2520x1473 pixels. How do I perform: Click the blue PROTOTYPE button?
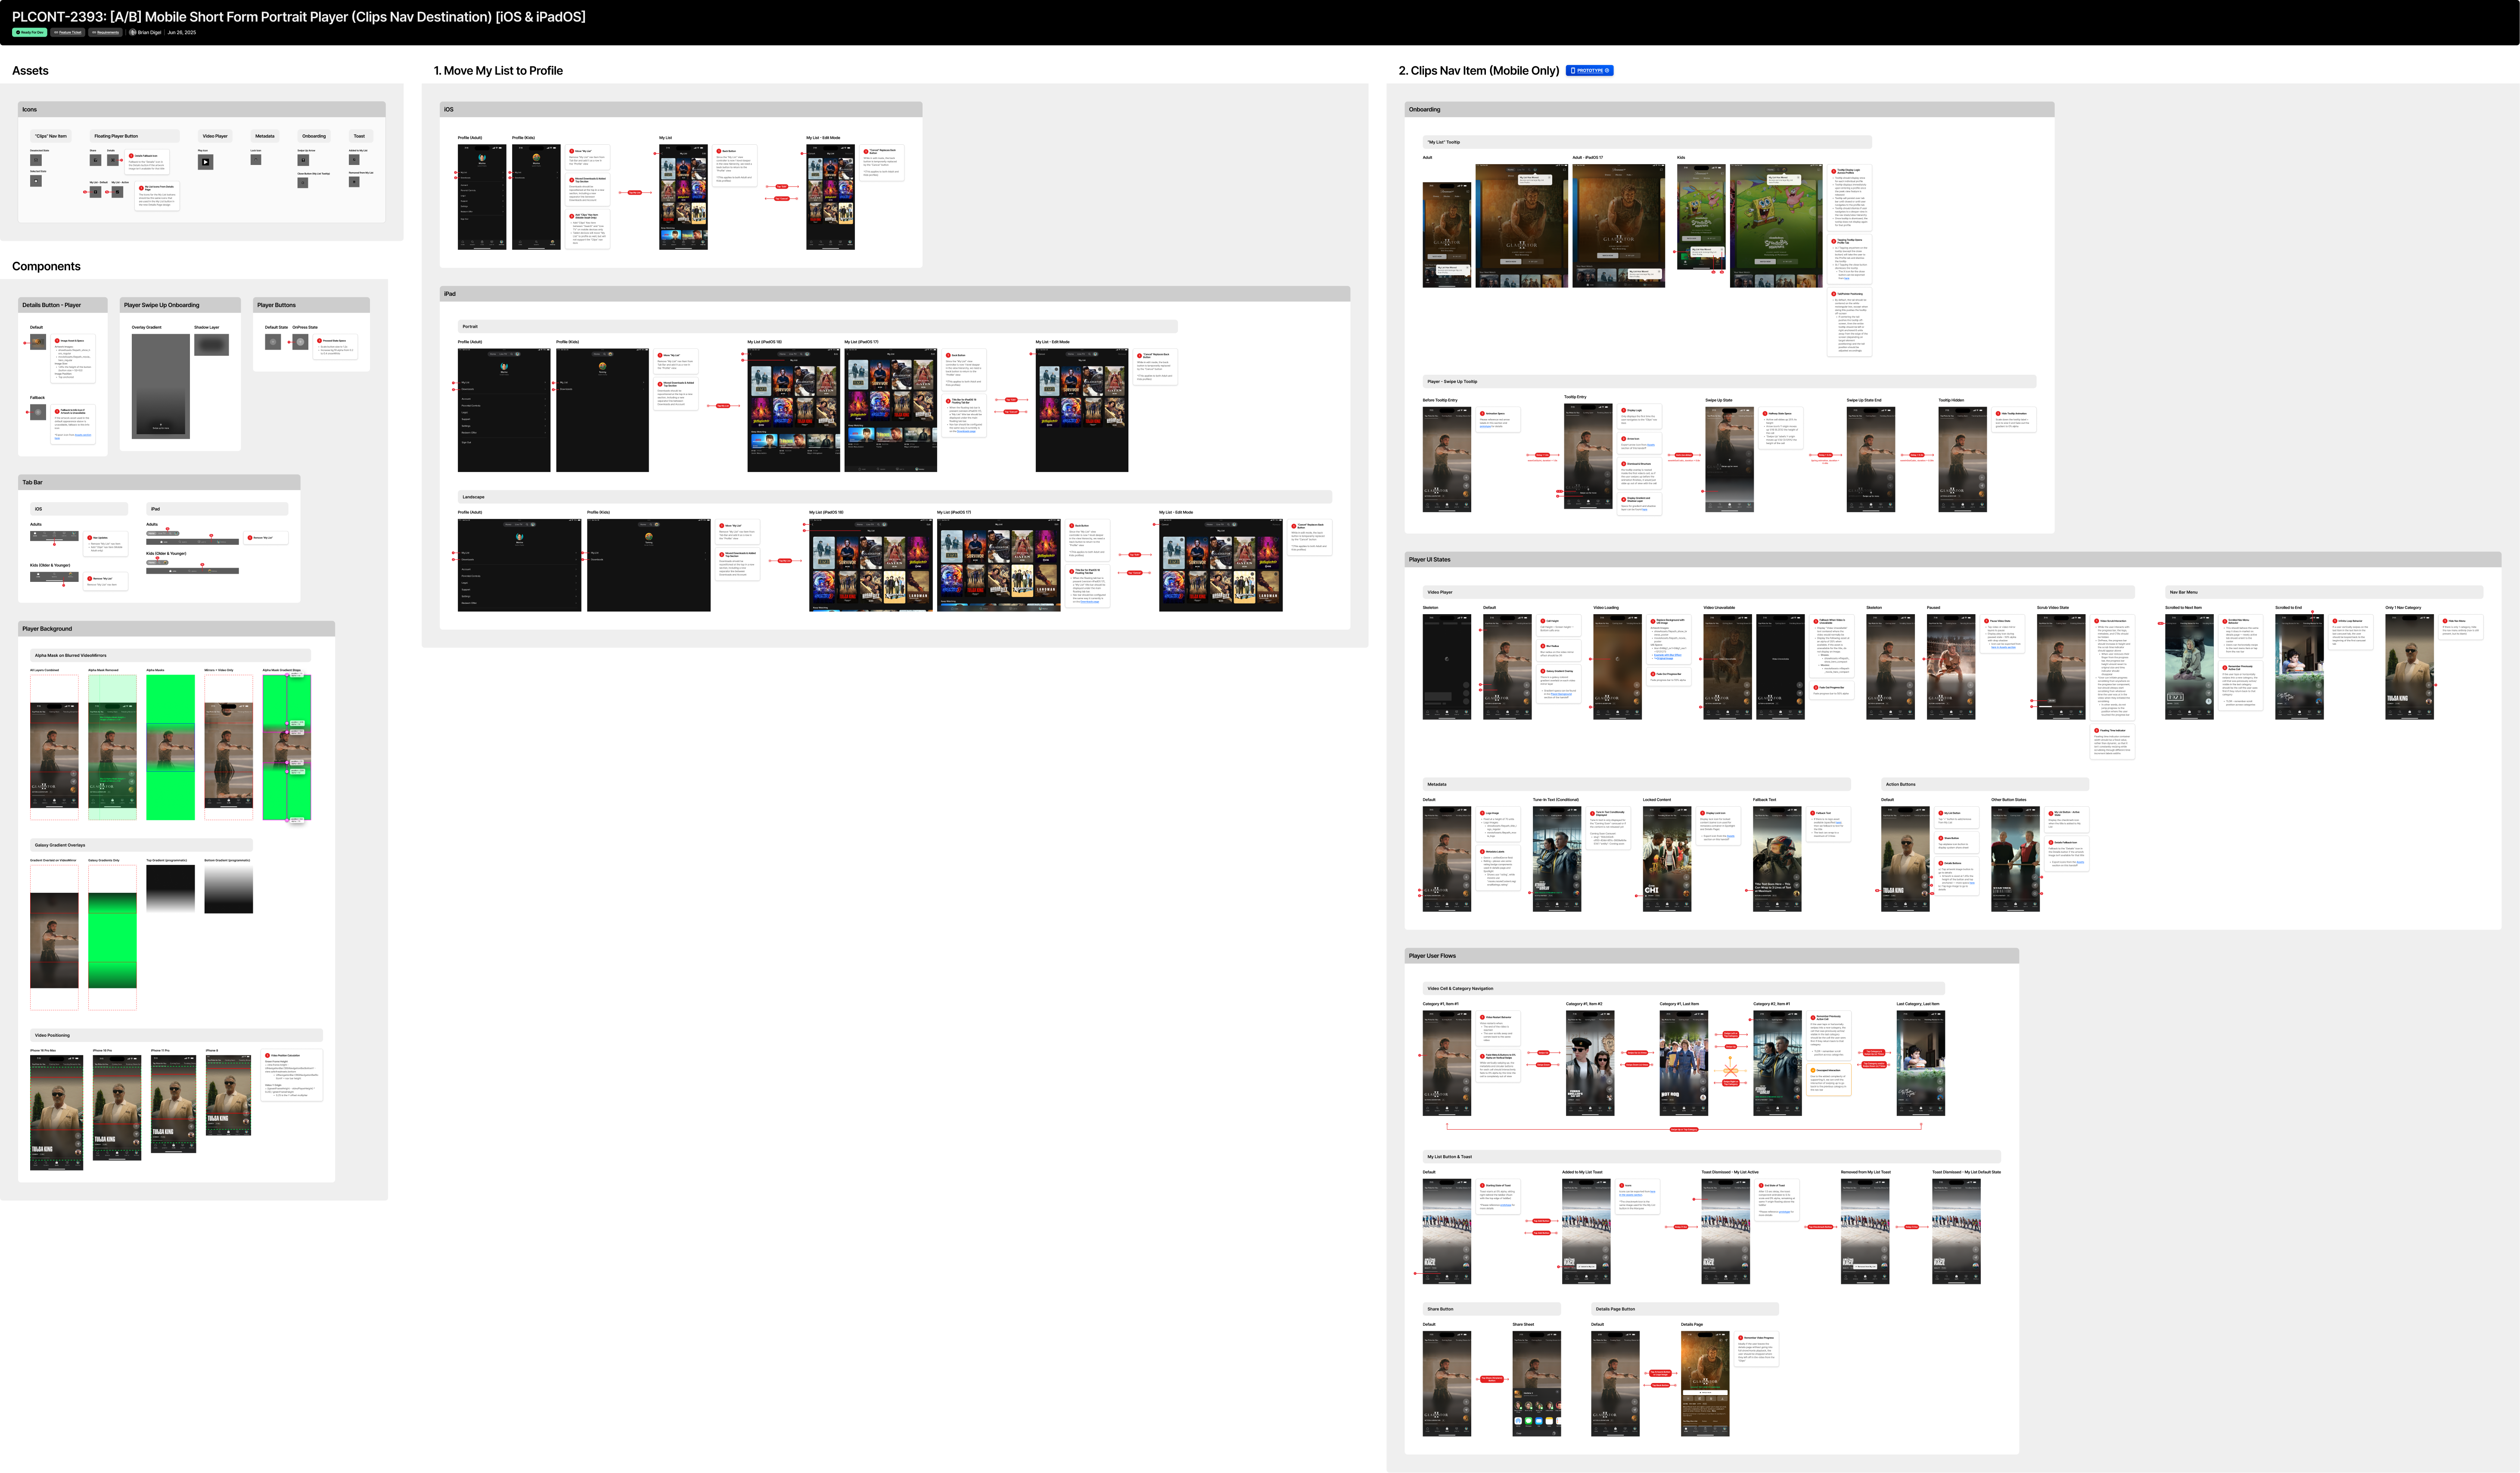point(1590,71)
